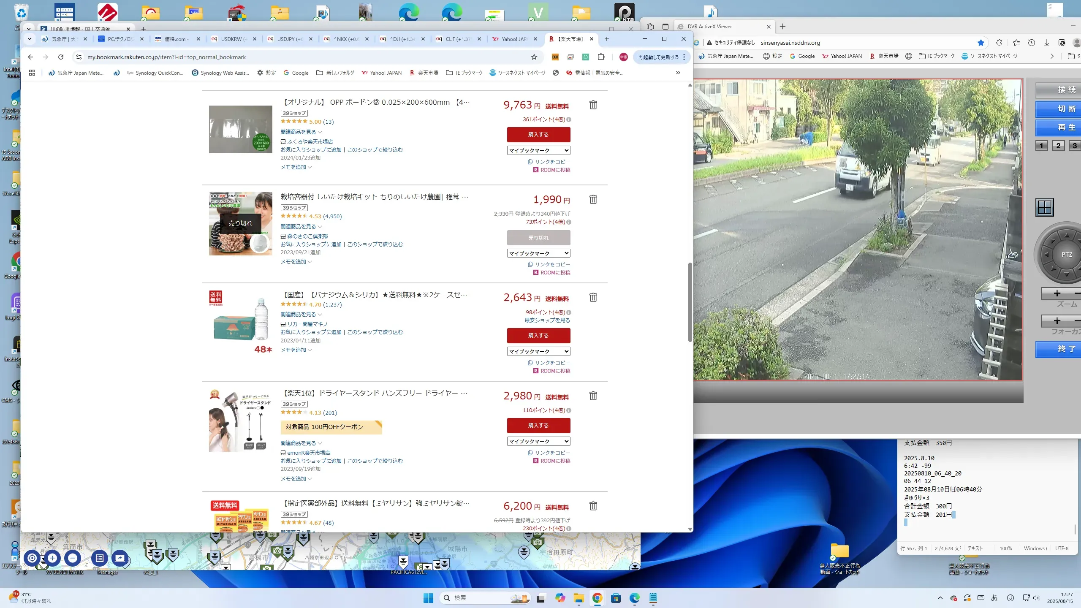The image size is (1081, 608).
Task: Click the PTZ center control button
Action: tap(1067, 255)
